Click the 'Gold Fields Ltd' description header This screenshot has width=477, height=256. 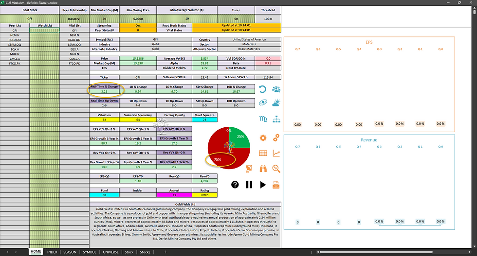click(x=185, y=205)
